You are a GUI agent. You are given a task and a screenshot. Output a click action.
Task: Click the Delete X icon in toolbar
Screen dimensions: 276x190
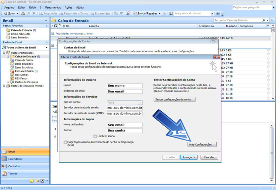tap(34, 13)
